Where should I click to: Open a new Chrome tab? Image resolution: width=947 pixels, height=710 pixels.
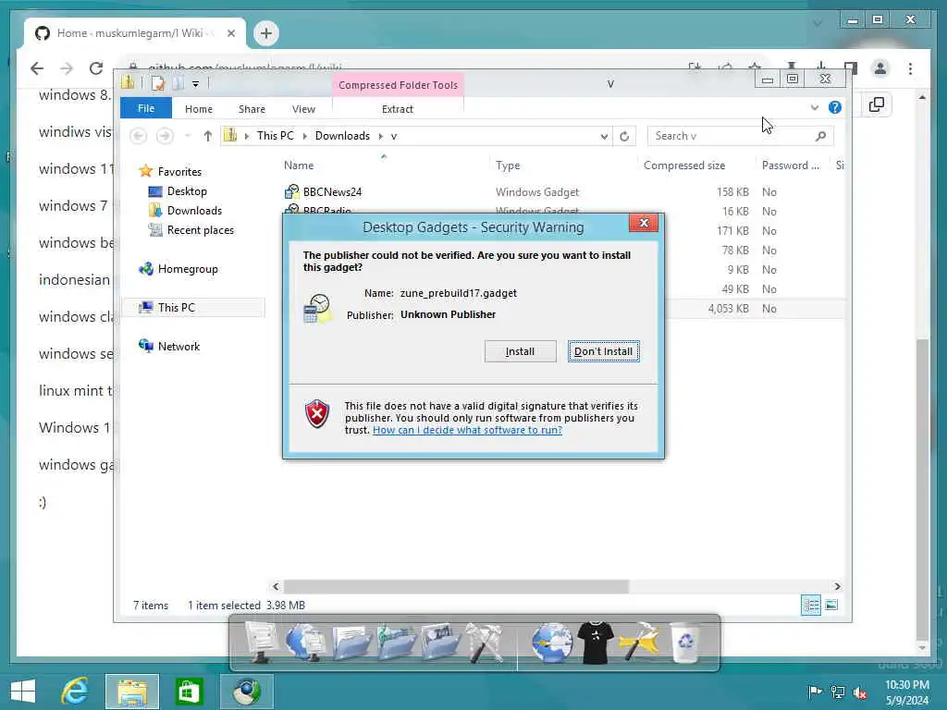266,33
